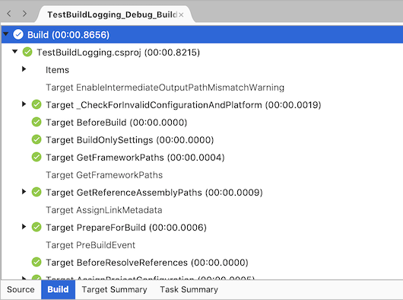403x300 pixels.
Task: Close the TestBuildLogging_Debug_Build tab
Action: pos(181,15)
